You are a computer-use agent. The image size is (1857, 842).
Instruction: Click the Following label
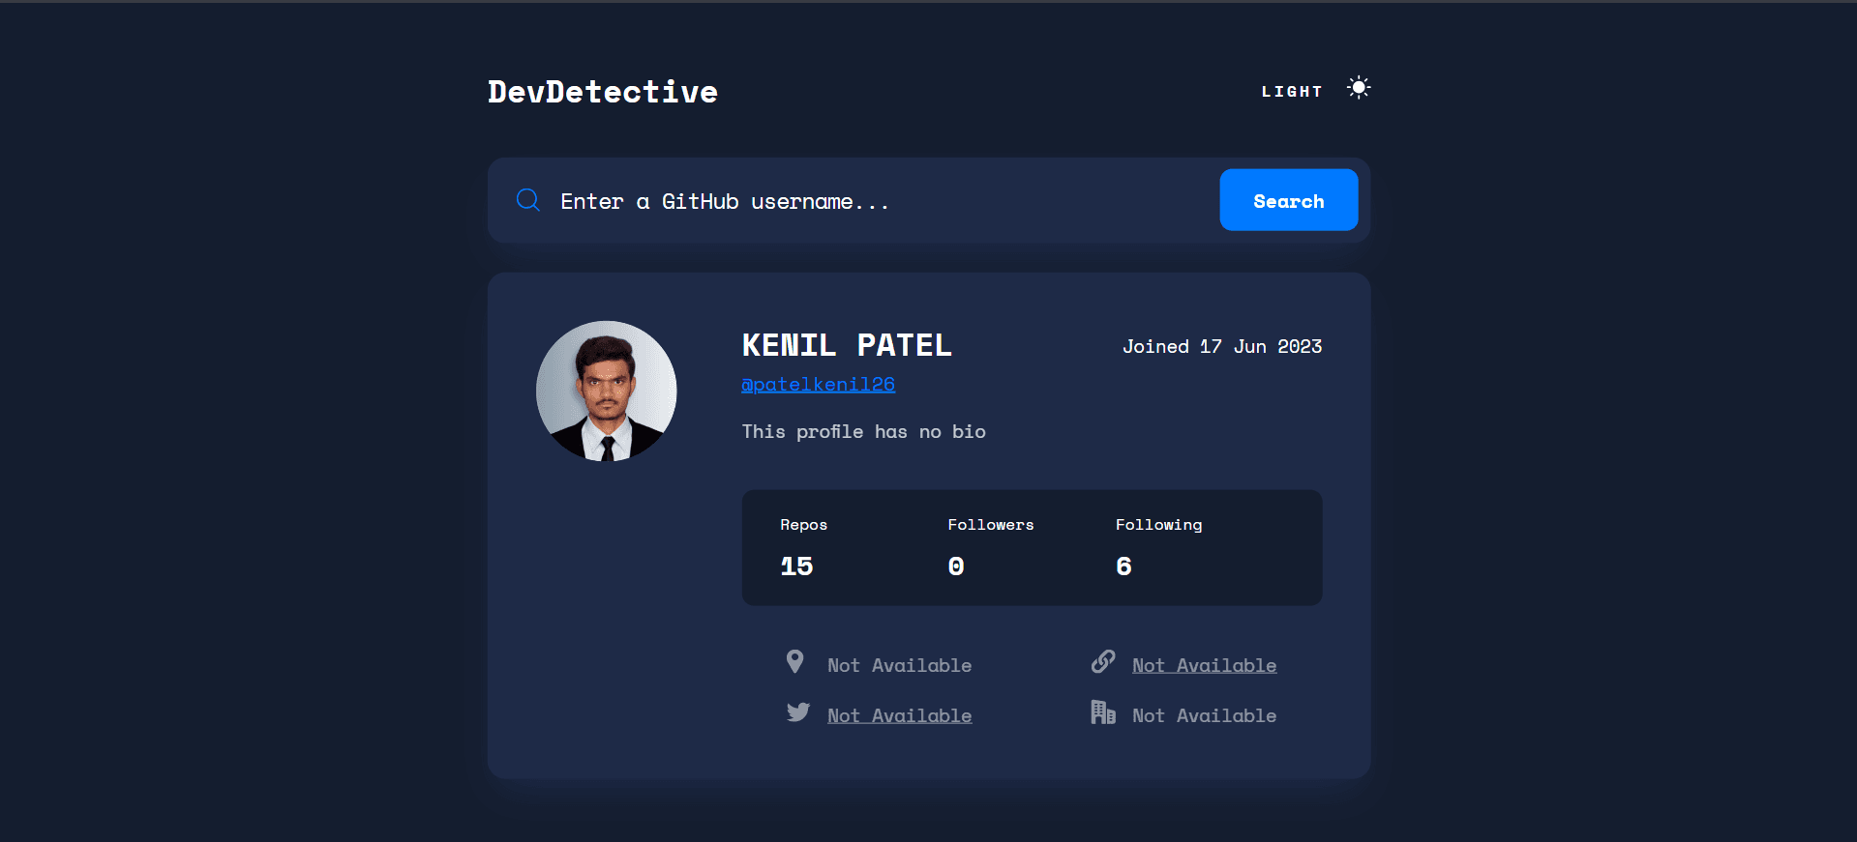pyautogui.click(x=1158, y=525)
